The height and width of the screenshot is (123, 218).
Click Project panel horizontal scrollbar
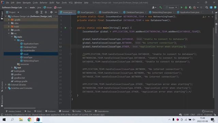[x=20, y=108]
